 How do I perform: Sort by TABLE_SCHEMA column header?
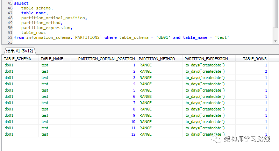click(x=20, y=59)
